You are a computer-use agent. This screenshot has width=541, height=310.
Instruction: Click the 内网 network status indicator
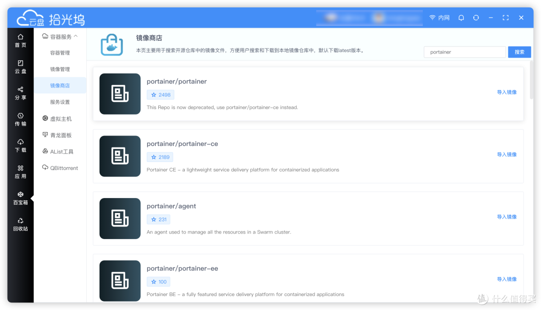439,17
